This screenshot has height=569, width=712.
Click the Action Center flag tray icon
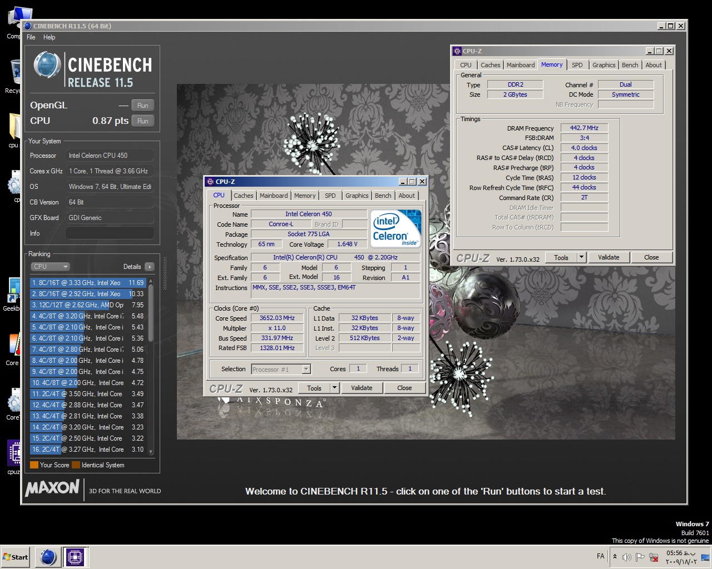[640, 557]
